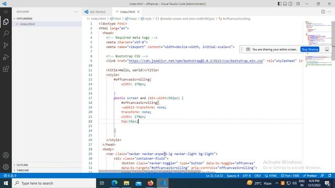This screenshot has height=188, width=335.
Task: Open the Source Control view
Action: point(6,45)
